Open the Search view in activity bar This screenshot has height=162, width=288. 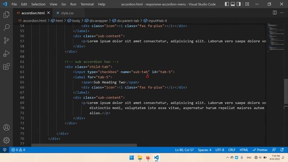click(6, 27)
